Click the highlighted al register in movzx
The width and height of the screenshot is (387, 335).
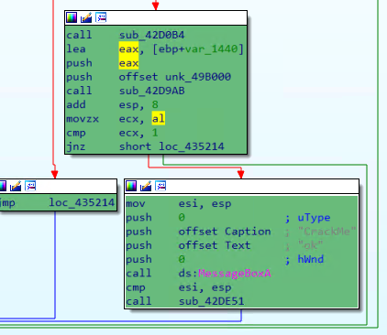pyautogui.click(x=159, y=118)
